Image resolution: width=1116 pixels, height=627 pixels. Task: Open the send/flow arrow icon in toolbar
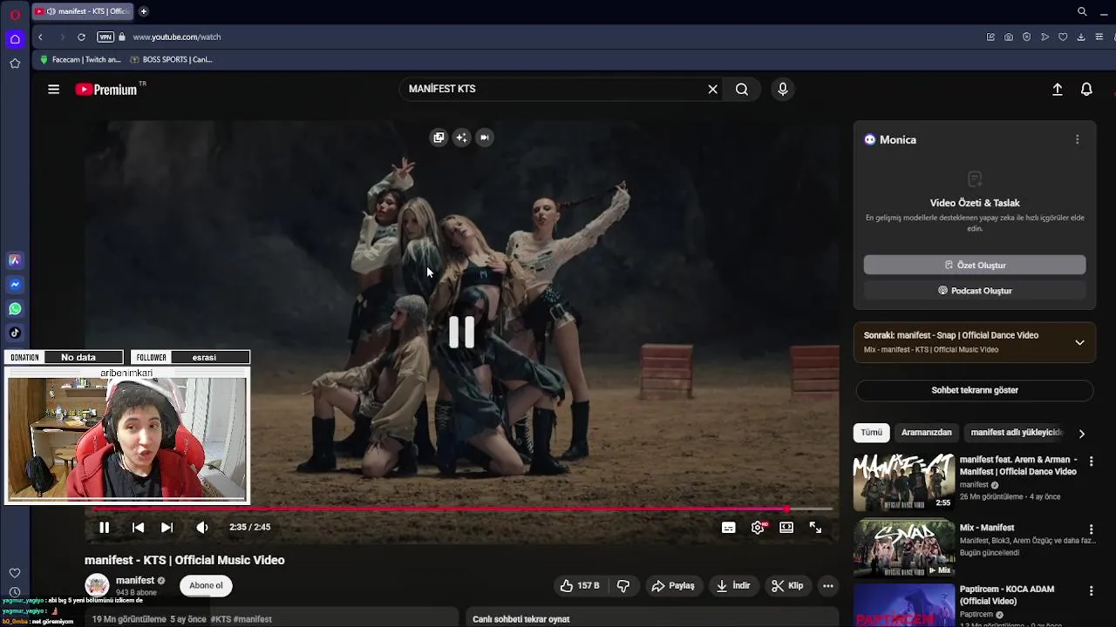(x=1045, y=37)
